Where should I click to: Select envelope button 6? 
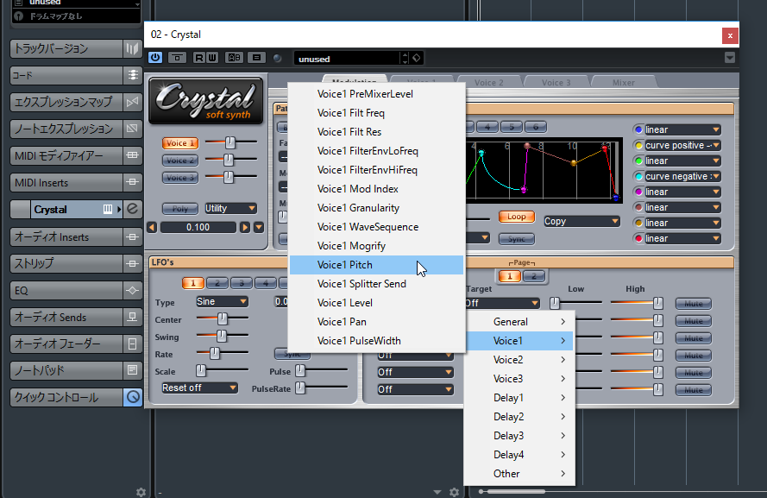[x=536, y=127]
